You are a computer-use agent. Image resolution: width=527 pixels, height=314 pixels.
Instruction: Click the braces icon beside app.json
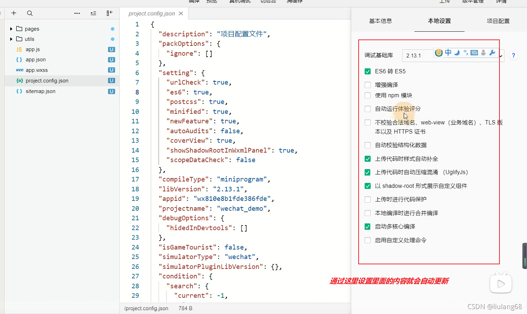19,60
